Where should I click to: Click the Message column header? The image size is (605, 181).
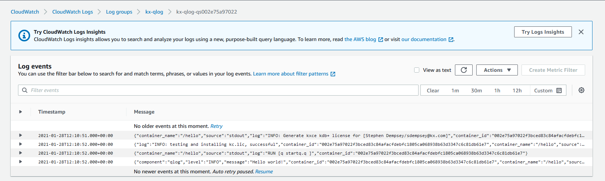pyautogui.click(x=144, y=112)
